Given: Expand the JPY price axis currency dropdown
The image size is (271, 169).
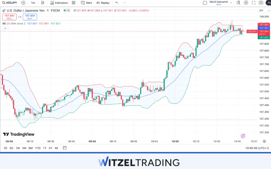Looking at the screenshot, I should 264,10.
